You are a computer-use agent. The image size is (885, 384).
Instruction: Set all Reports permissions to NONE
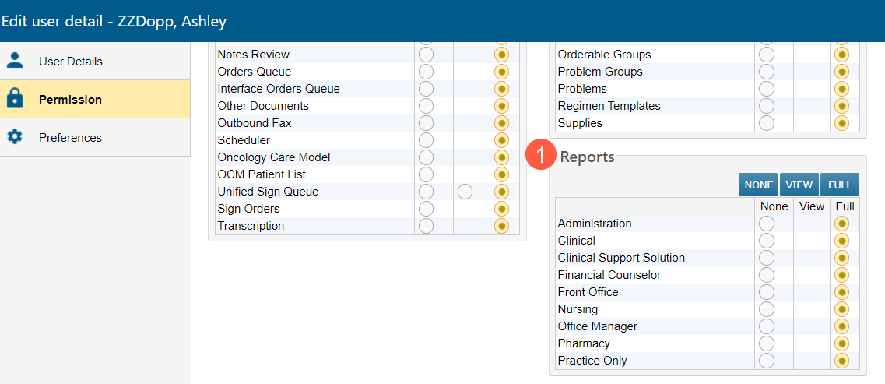[x=758, y=185]
